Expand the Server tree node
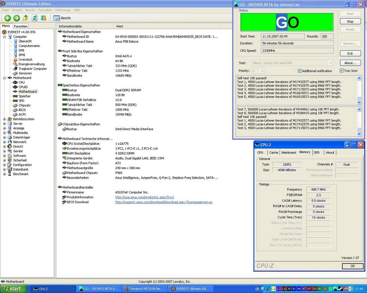The image size is (367, 293). point(4,124)
